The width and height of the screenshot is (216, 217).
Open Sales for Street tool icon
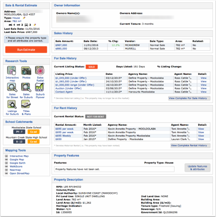click(x=12, y=87)
